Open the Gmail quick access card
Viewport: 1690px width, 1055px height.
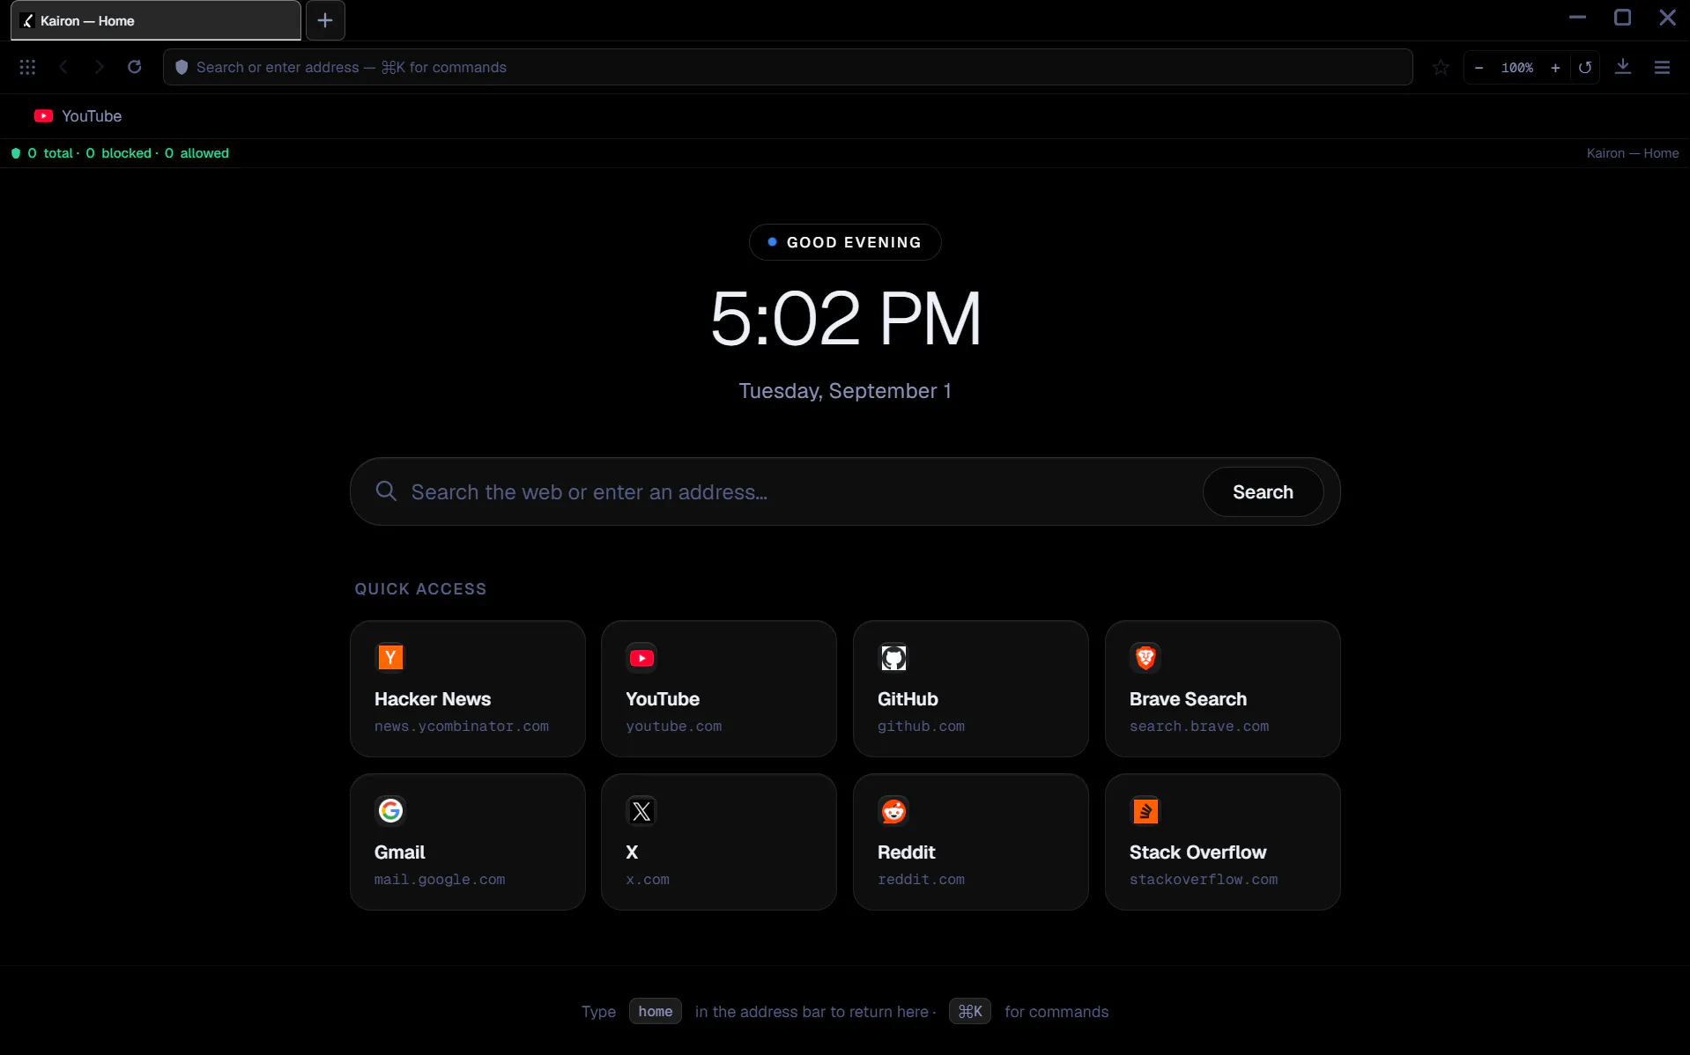coord(468,842)
